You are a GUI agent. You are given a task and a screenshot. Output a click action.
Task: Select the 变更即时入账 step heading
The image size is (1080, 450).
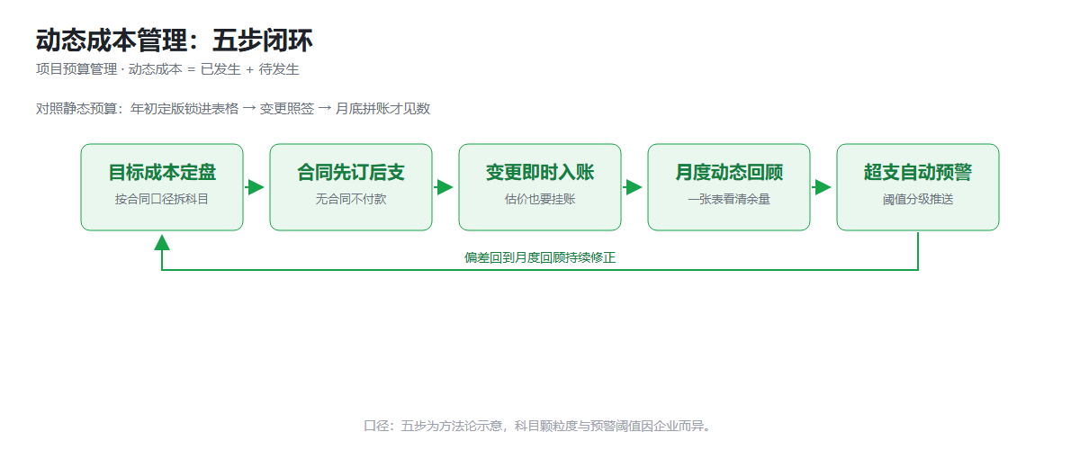pyautogui.click(x=540, y=172)
